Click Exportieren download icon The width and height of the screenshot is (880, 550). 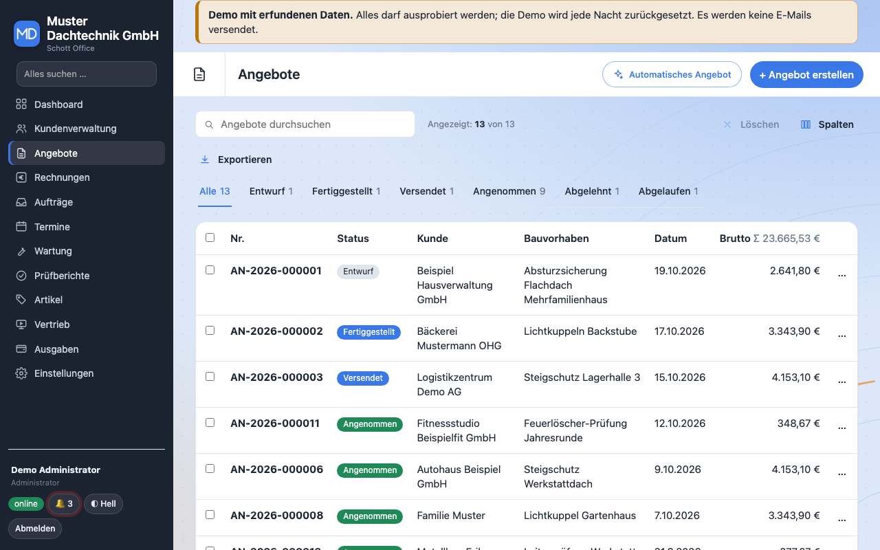point(204,159)
